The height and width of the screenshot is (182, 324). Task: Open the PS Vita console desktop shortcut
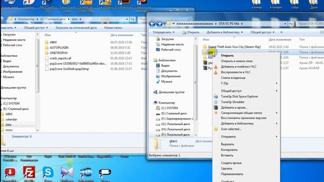click(x=105, y=172)
